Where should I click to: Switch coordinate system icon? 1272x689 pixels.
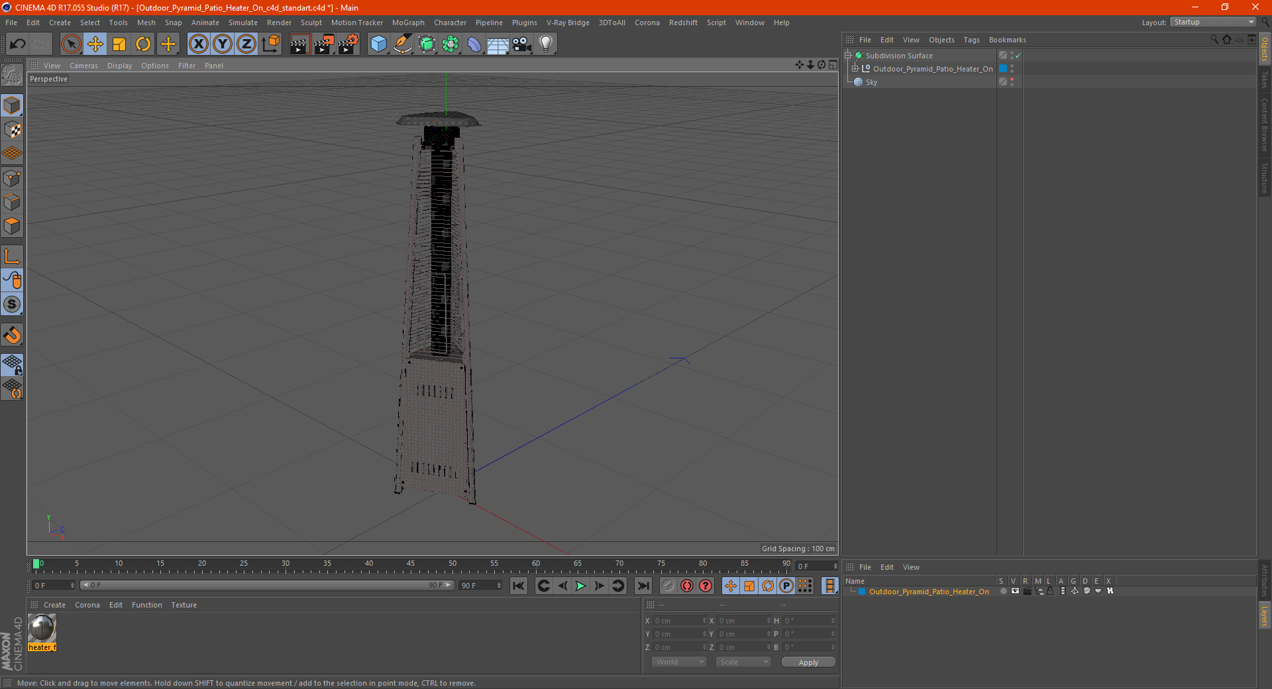270,44
